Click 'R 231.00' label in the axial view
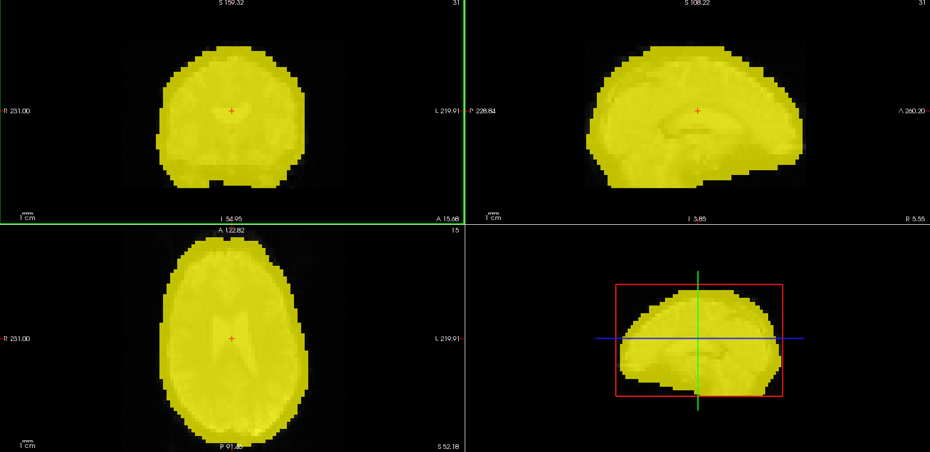 (x=17, y=339)
